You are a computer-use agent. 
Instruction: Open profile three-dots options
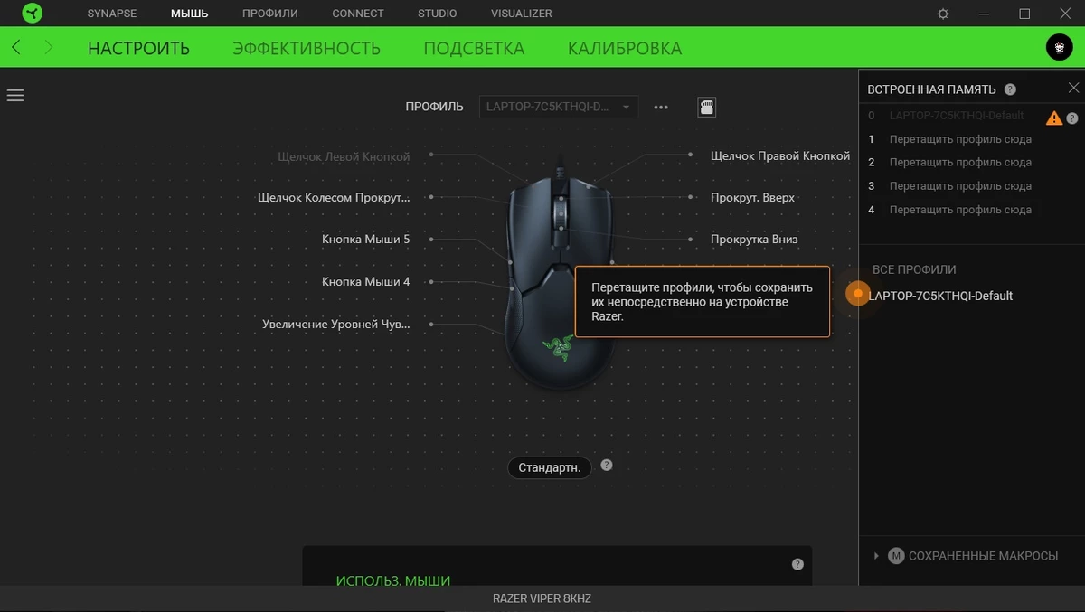(661, 107)
